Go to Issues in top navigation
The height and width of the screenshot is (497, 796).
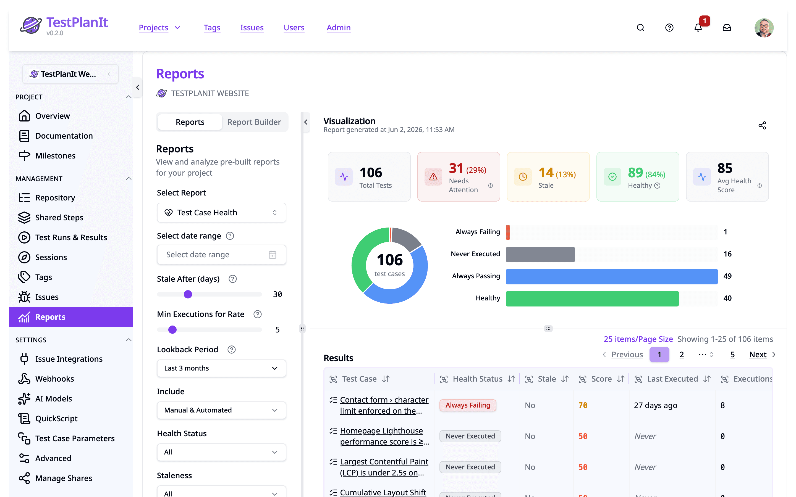point(252,28)
